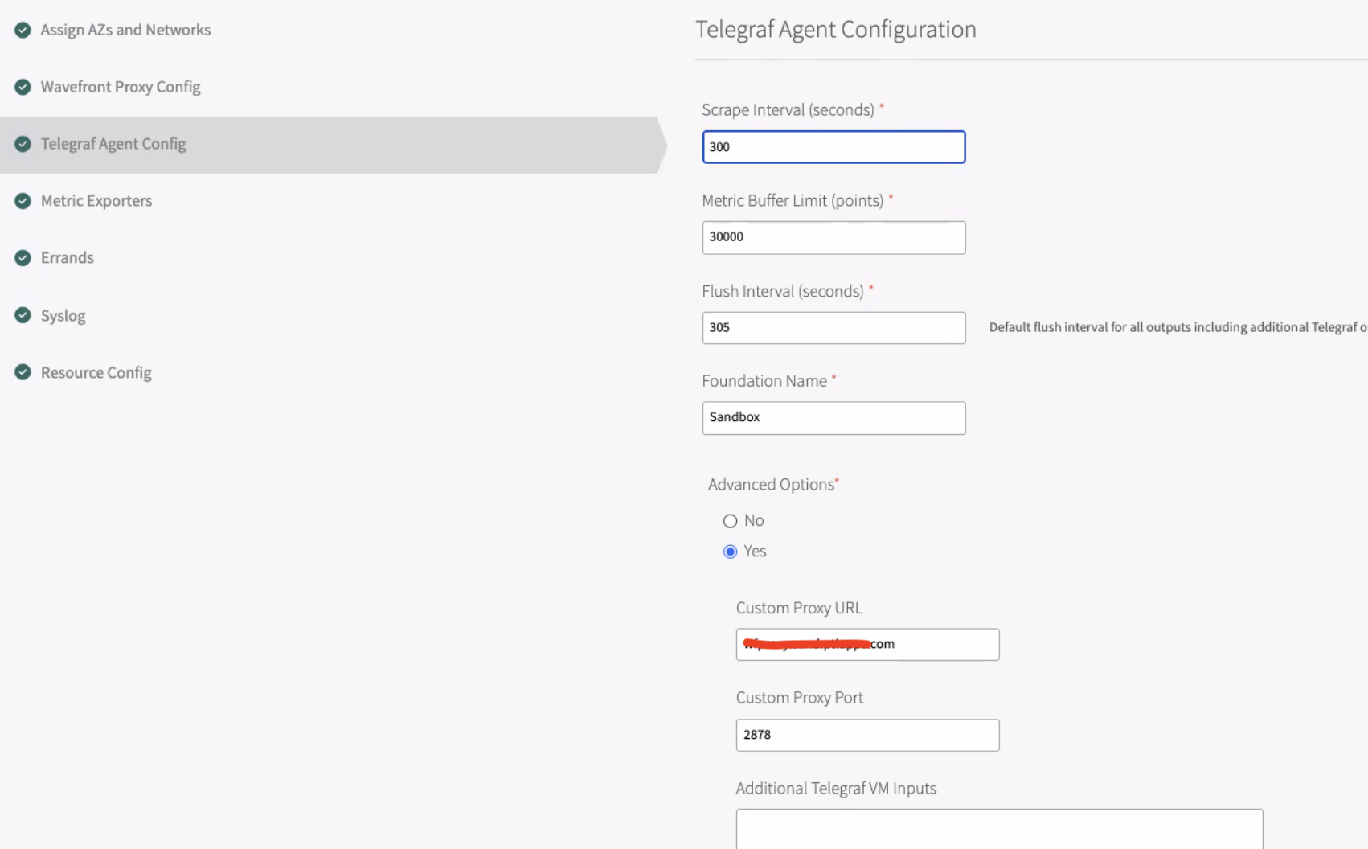Click the Custom Proxy Port field
The image size is (1368, 849).
tap(867, 735)
